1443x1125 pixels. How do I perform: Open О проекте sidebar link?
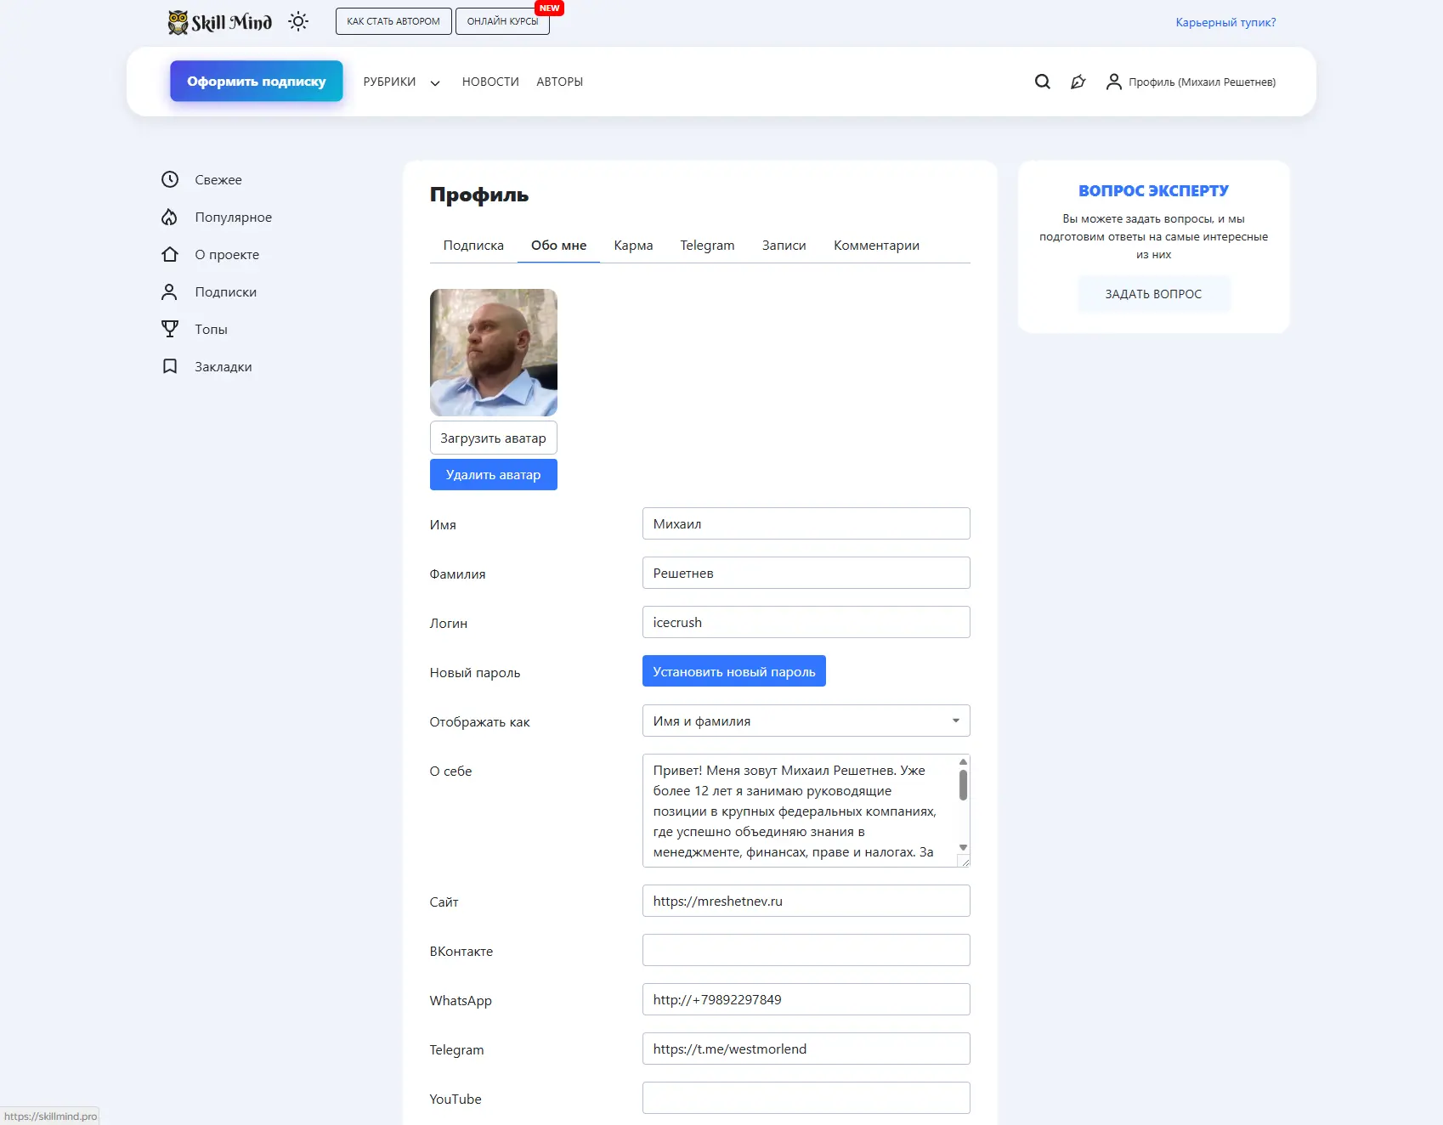(227, 254)
